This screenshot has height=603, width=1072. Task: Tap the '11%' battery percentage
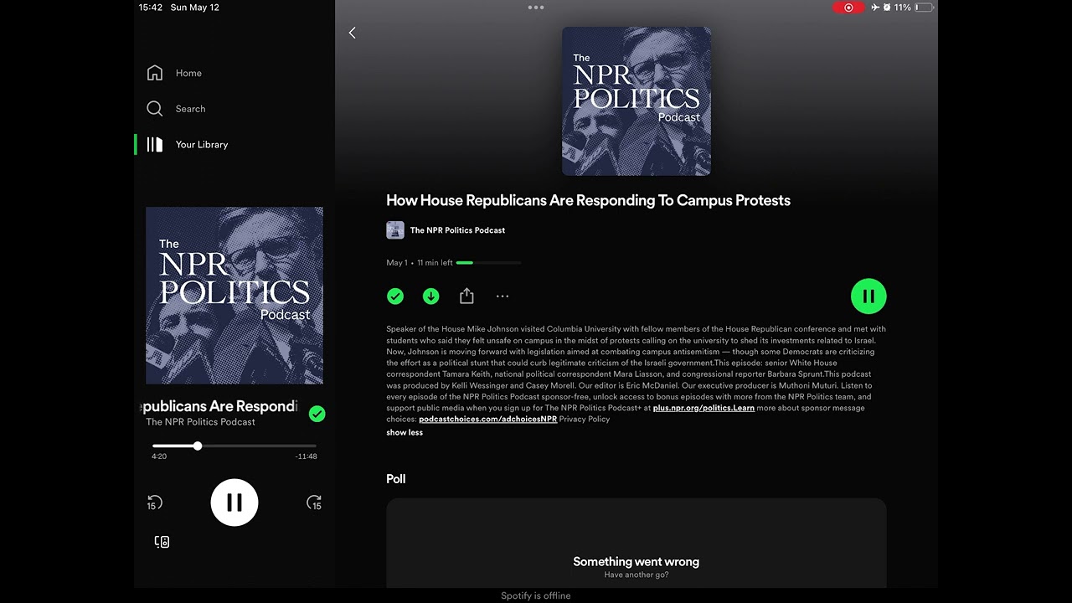(902, 8)
